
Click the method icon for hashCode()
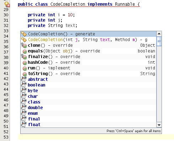(25, 63)
